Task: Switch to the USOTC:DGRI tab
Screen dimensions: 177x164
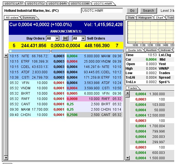Action: pos(58,3)
